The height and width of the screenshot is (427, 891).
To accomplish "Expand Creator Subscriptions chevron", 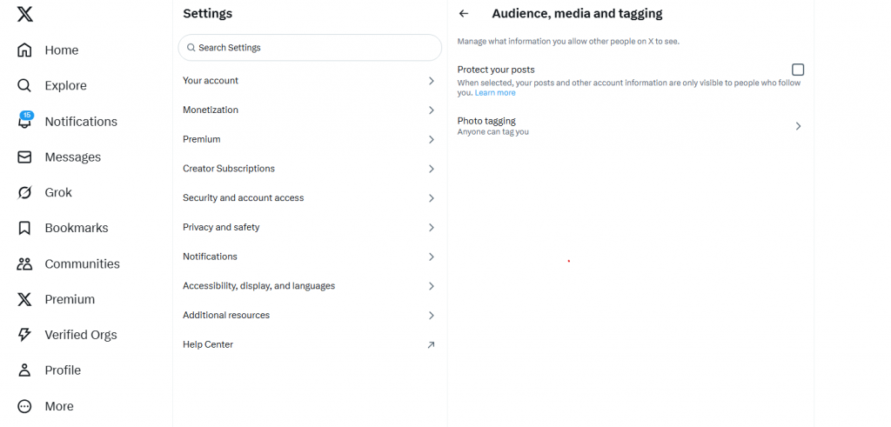I will [432, 169].
